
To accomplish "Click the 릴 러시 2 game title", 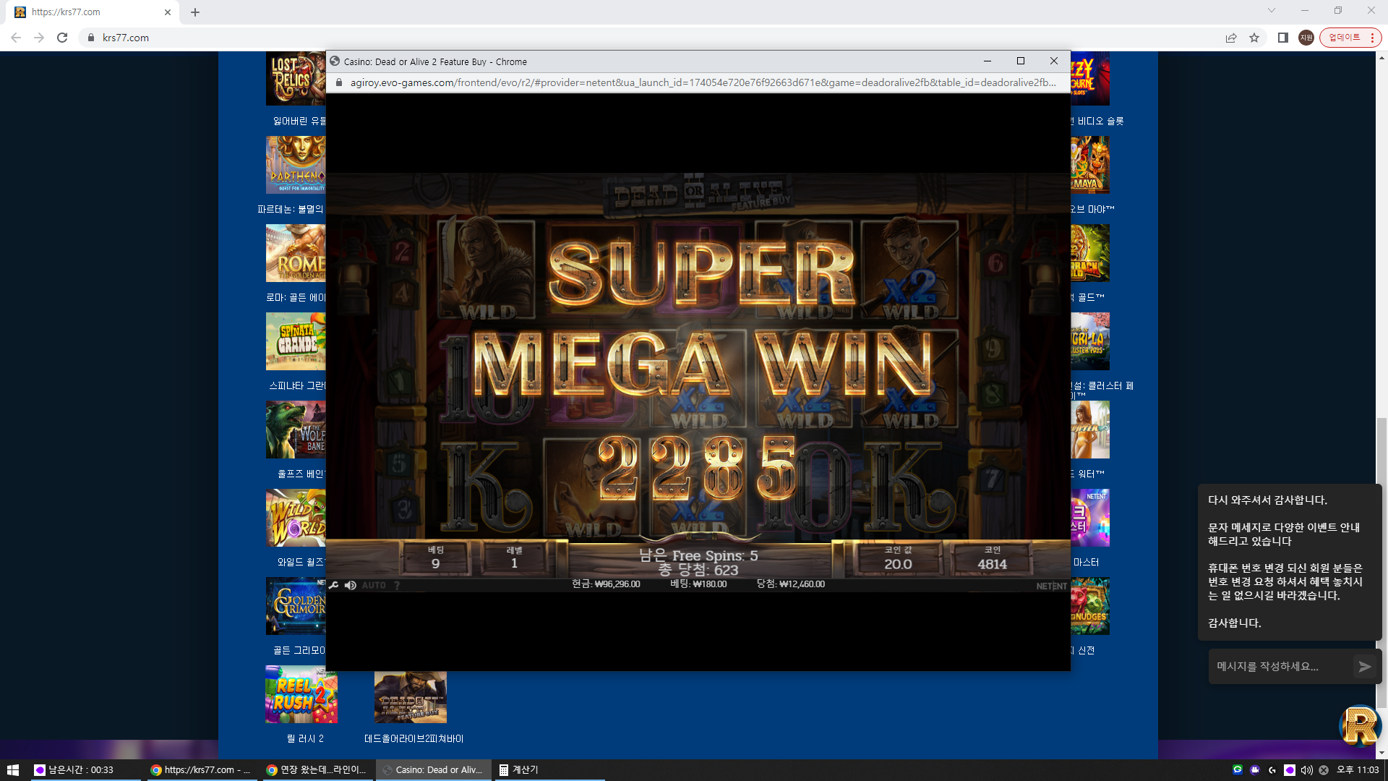I will pos(305,738).
